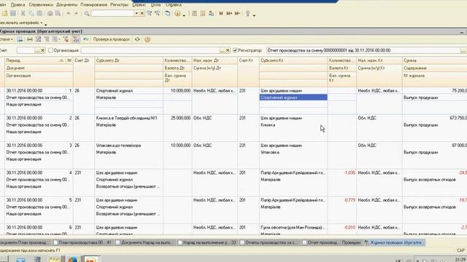Disable the Регистратор filter checkbox
This screenshot has height=262, width=467.
point(235,50)
